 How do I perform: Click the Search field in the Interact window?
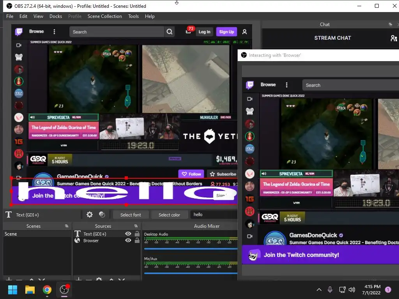point(351,85)
